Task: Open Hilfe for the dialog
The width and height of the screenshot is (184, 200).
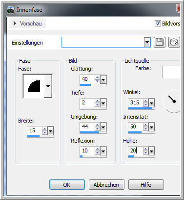Action: point(146,185)
